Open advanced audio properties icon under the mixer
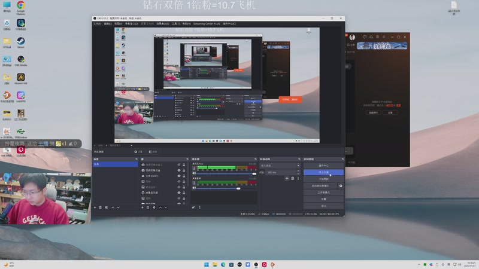 coord(193,207)
